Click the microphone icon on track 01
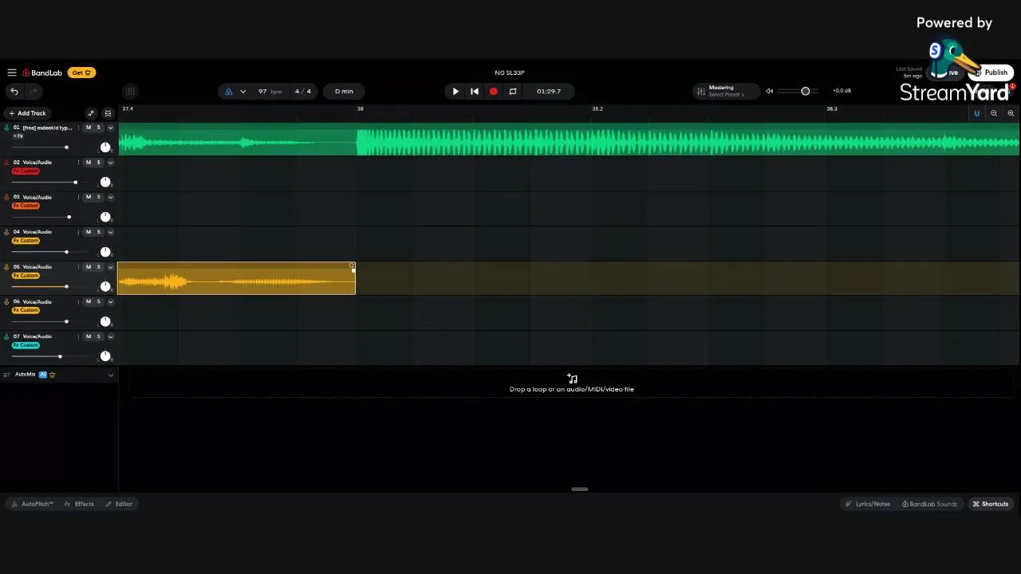 pos(7,128)
